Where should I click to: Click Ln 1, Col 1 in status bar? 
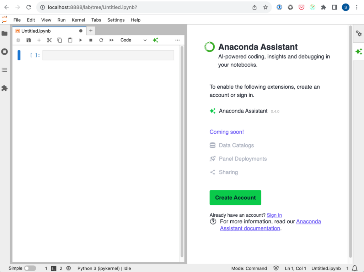click(295, 268)
